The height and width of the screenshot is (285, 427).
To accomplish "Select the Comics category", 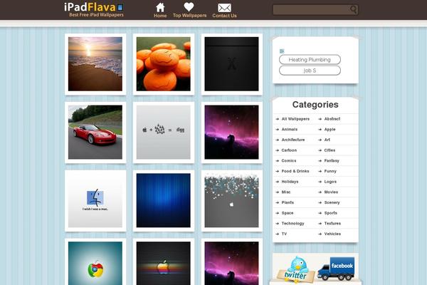I will click(x=289, y=160).
